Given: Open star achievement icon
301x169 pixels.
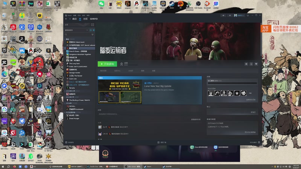Looking at the screenshot, I should click(237, 93).
